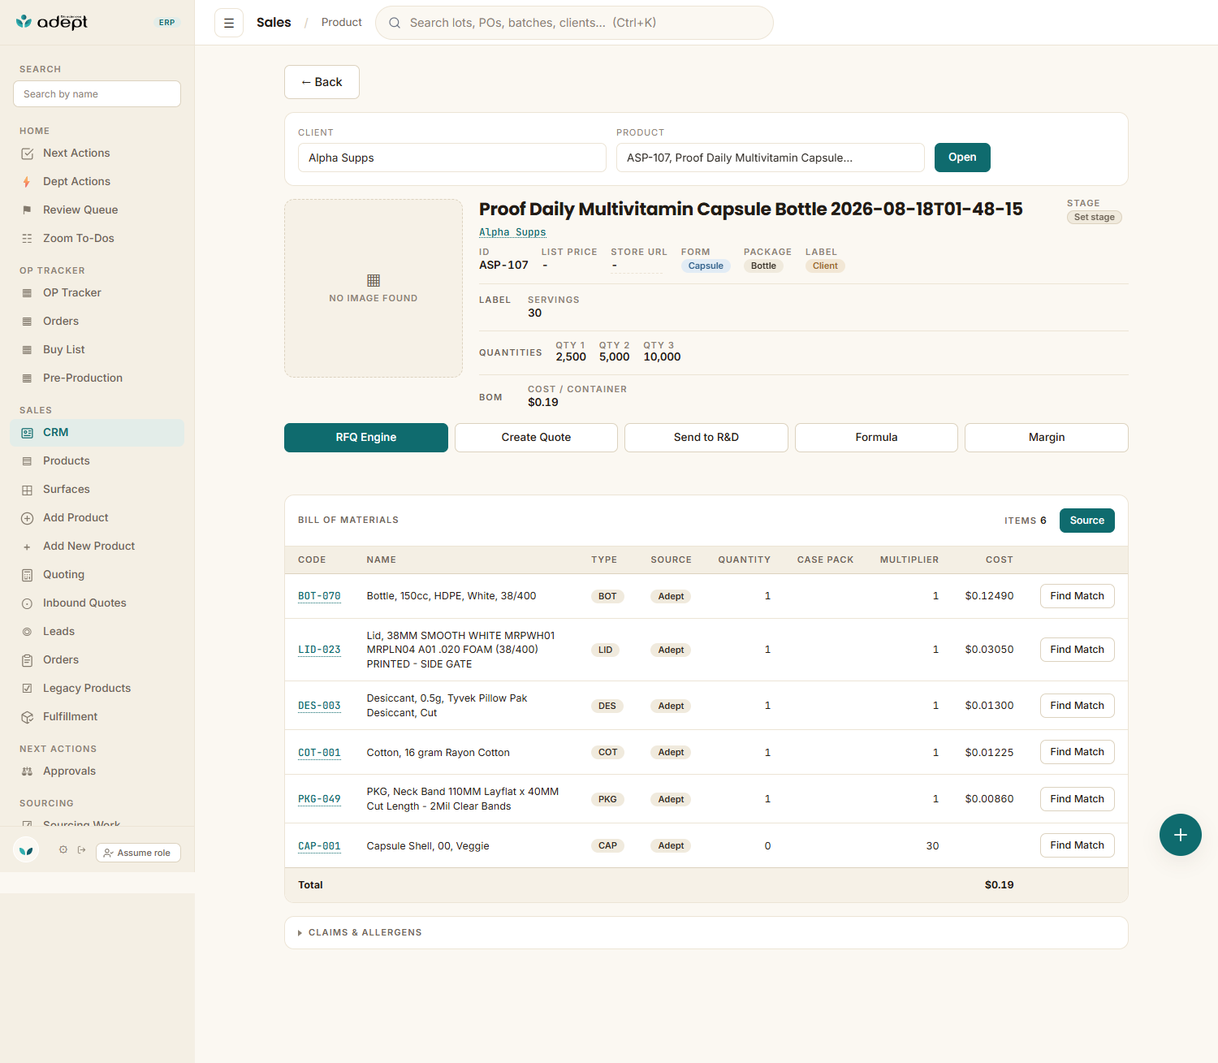Open the Client dropdown showing Alpha Supps

pyautogui.click(x=452, y=158)
